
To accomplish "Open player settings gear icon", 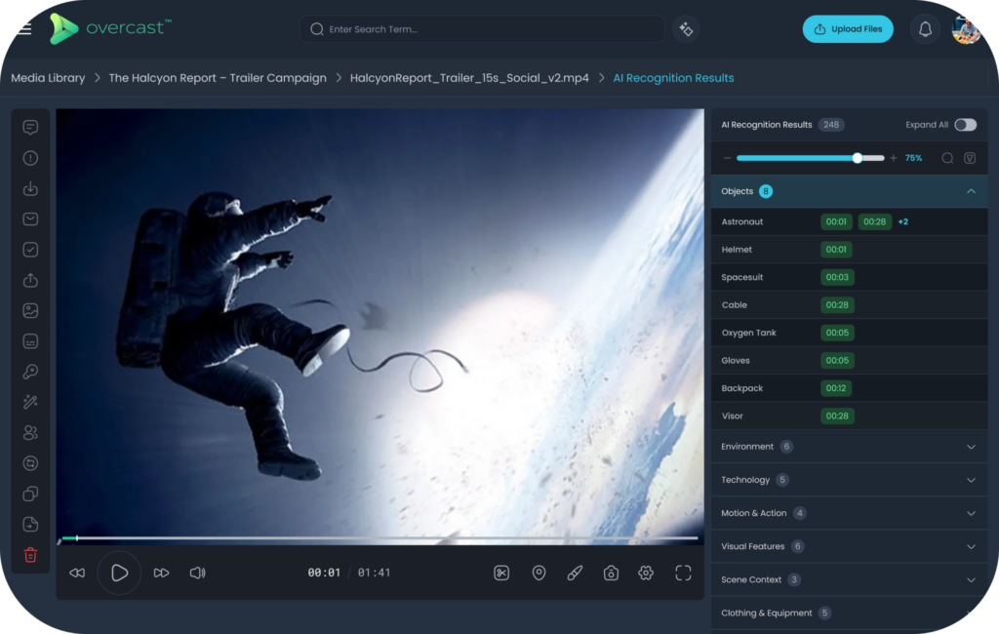I will 646,573.
